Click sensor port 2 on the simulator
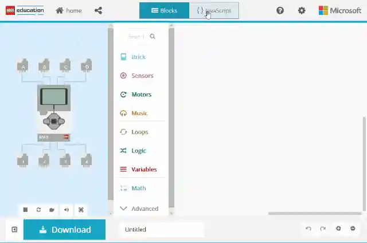 pyautogui.click(x=44, y=160)
